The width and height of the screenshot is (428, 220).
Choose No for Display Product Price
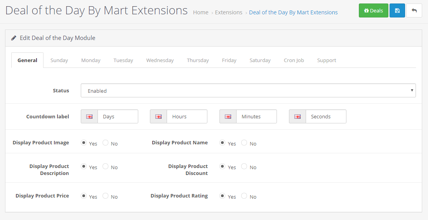pos(105,196)
